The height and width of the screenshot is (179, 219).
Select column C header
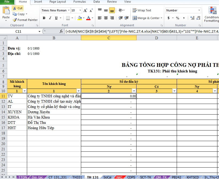[109, 38]
